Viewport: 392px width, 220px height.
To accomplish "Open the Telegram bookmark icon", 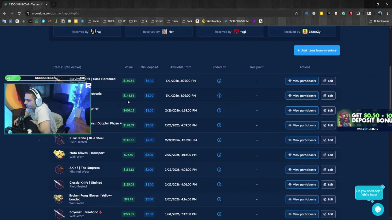I will coord(43,21).
